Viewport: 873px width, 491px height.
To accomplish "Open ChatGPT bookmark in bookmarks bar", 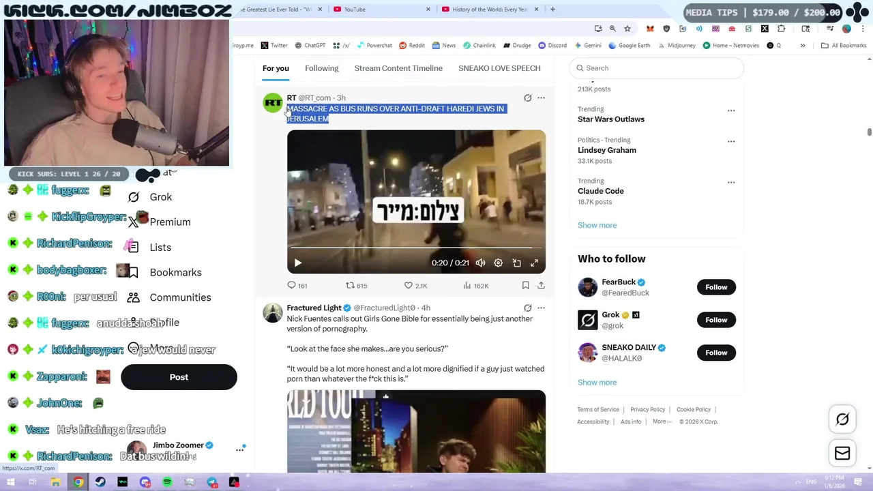I will 310,46.
